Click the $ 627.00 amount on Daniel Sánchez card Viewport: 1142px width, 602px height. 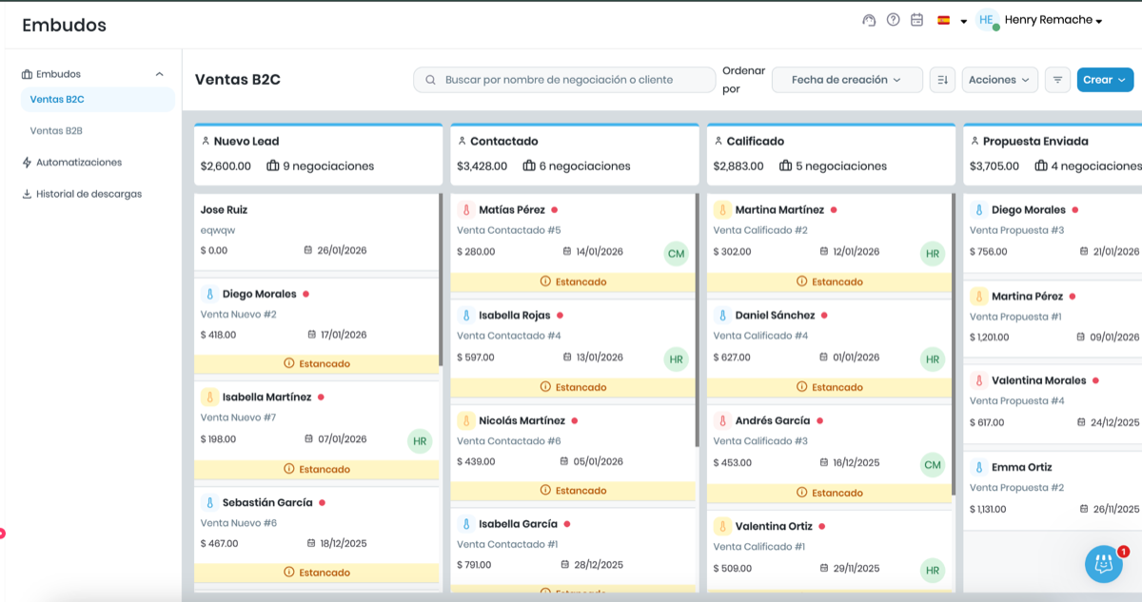coord(732,358)
